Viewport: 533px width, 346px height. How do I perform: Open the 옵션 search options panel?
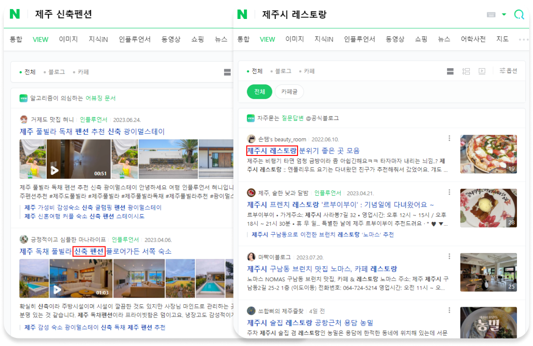[x=508, y=71]
